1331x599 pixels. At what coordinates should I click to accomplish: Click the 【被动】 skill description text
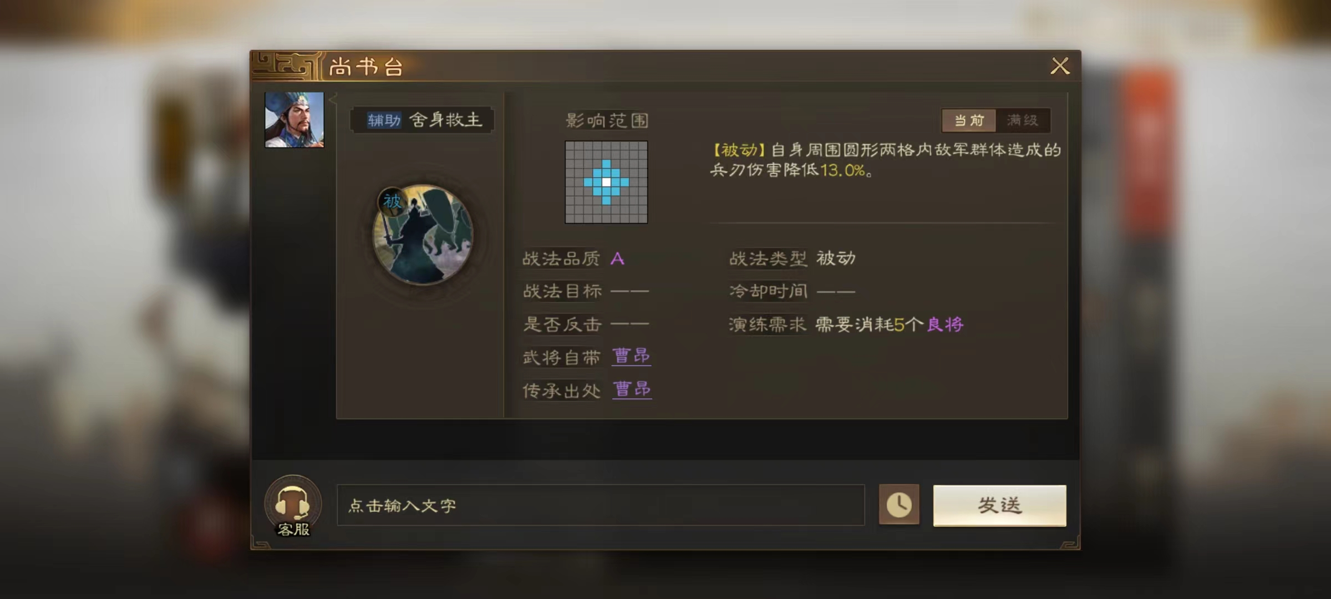pos(886,160)
